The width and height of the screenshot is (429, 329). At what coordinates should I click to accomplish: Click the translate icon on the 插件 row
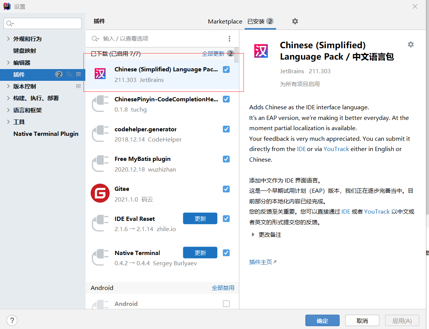(69, 74)
